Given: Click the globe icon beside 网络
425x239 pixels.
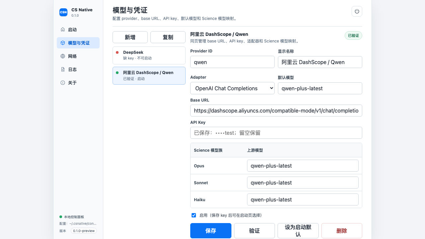Looking at the screenshot, I should point(63,56).
